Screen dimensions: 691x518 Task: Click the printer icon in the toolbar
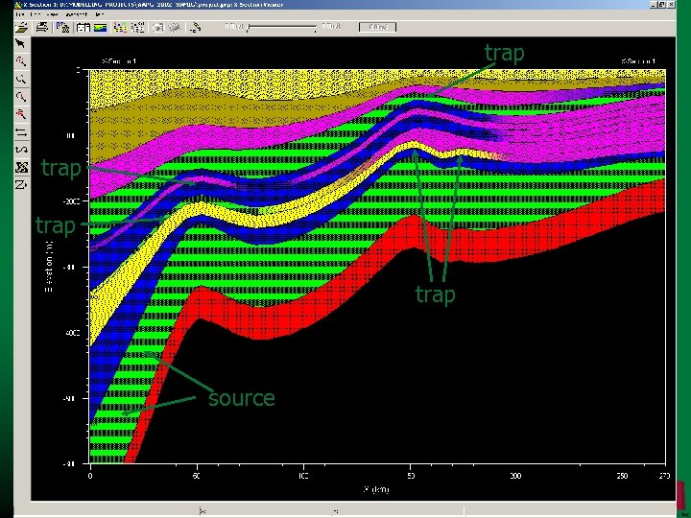[x=42, y=27]
